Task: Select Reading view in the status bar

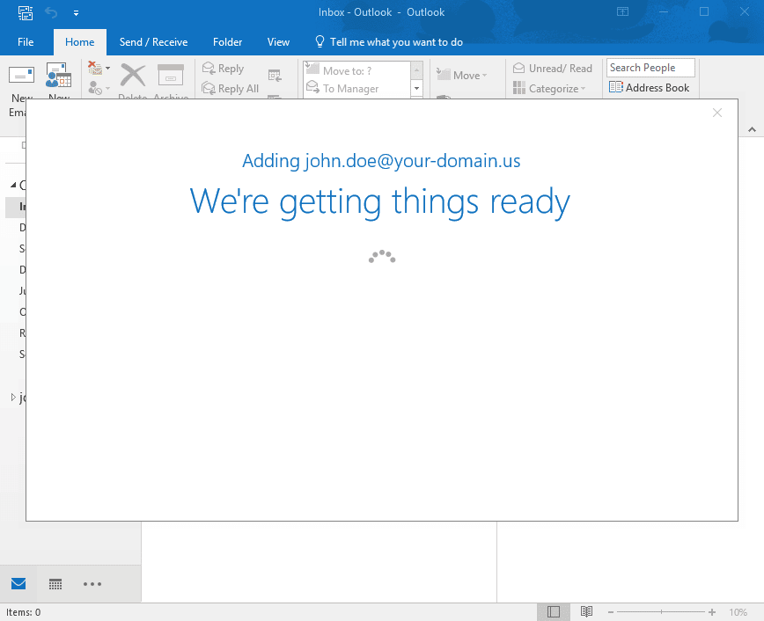Action: tap(586, 611)
